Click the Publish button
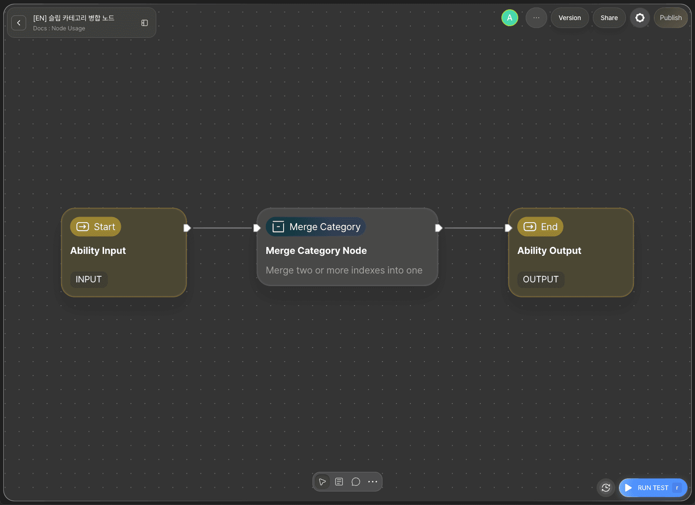The width and height of the screenshot is (695, 505). coord(671,18)
